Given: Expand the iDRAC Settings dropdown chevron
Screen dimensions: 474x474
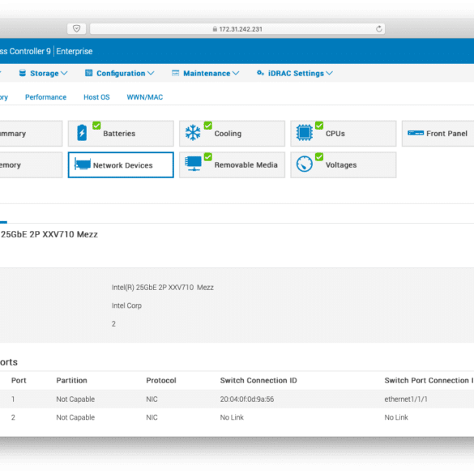Looking at the screenshot, I should (330, 73).
